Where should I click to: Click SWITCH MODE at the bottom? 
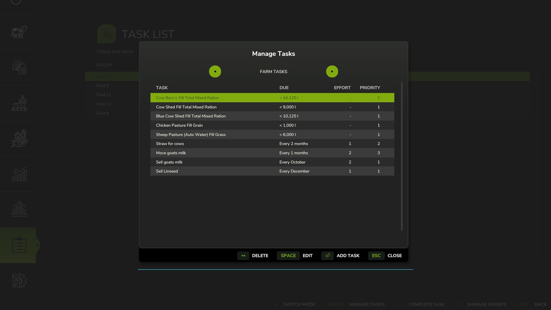tap(299, 304)
